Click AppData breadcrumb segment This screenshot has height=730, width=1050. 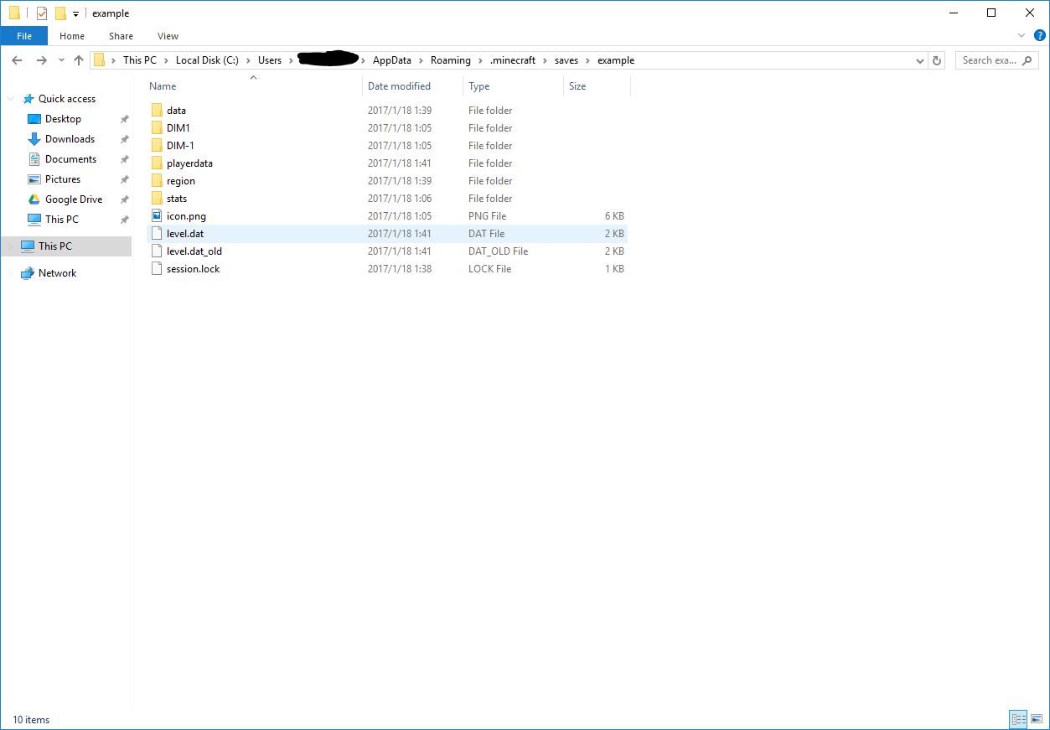click(392, 60)
